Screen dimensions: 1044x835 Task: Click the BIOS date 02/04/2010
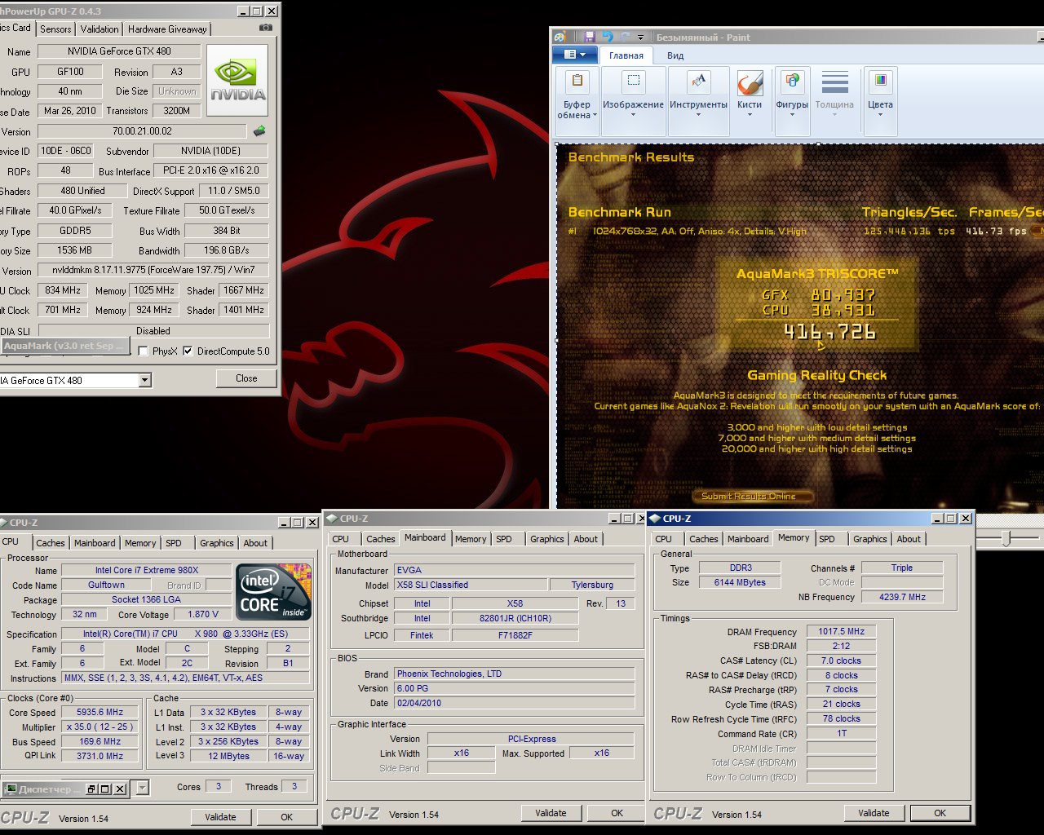pos(515,703)
